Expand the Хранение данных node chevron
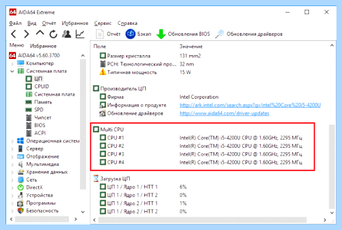342x230 pixels. pyautogui.click(x=13, y=172)
